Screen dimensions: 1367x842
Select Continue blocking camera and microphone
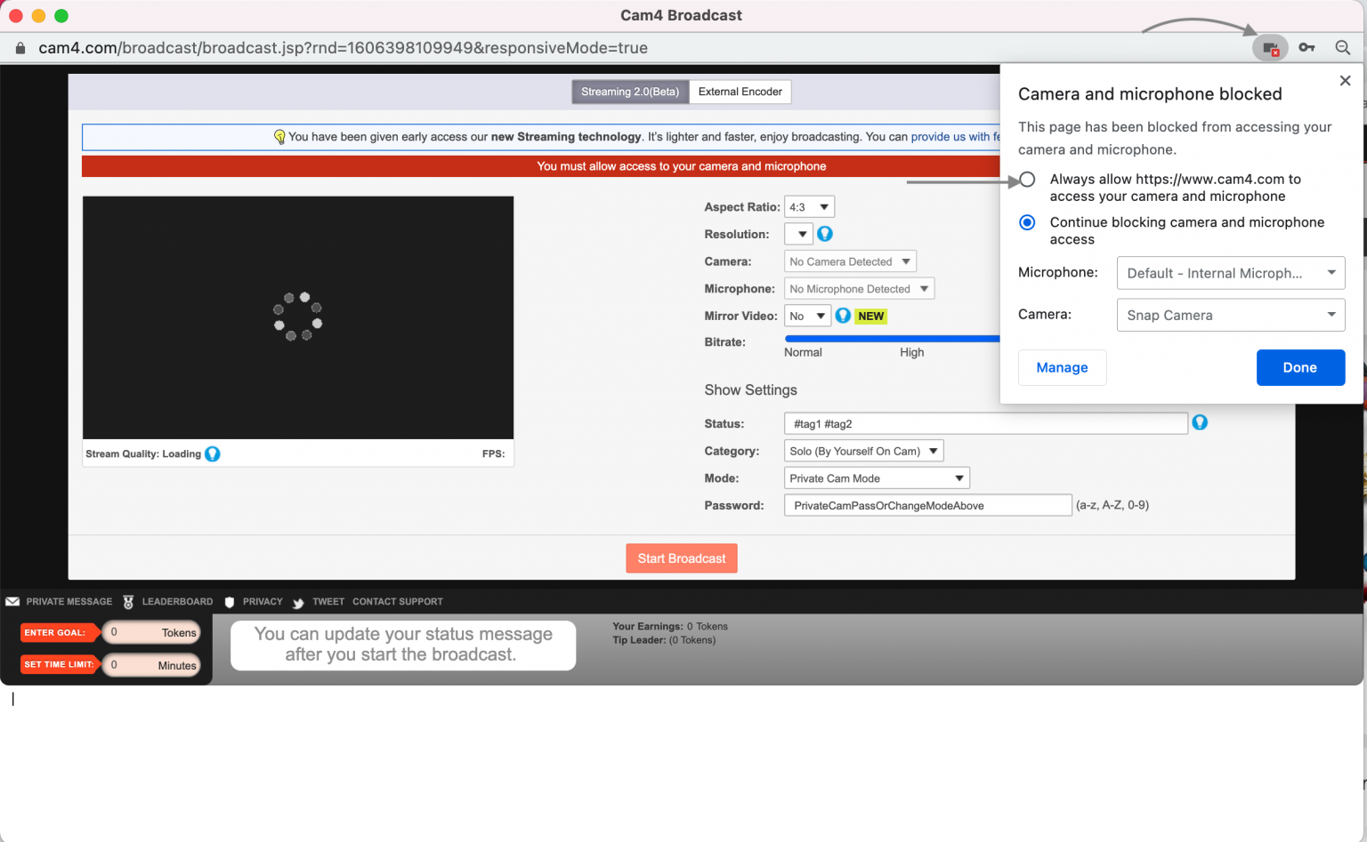click(x=1027, y=222)
